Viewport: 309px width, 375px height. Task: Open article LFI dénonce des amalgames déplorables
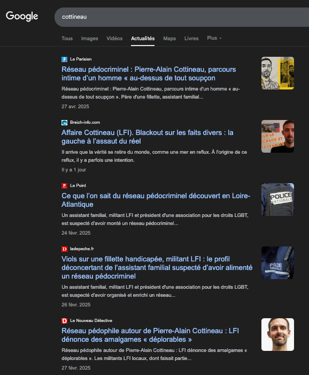tap(150, 335)
